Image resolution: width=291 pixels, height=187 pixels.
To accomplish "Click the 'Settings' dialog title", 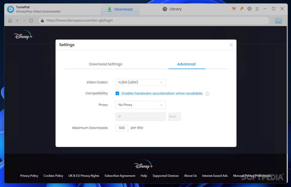I will tap(67, 45).
